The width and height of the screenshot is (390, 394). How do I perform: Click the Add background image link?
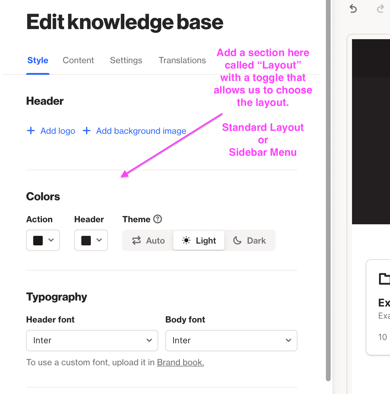[141, 131]
